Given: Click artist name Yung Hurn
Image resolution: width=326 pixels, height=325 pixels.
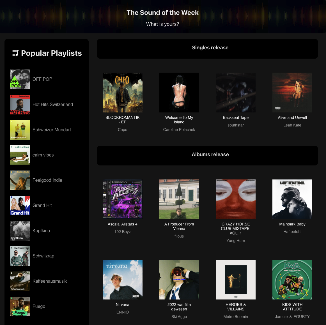Looking at the screenshot, I should pos(236,241).
